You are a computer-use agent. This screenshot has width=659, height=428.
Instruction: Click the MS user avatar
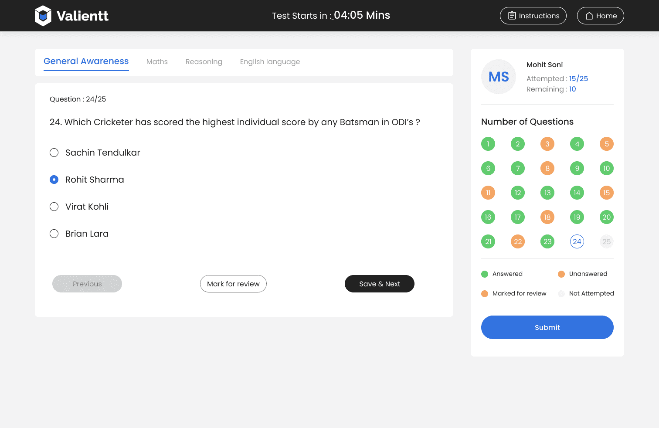tap(499, 77)
